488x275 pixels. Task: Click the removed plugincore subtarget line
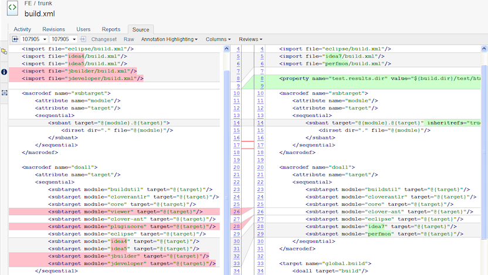[132, 227]
